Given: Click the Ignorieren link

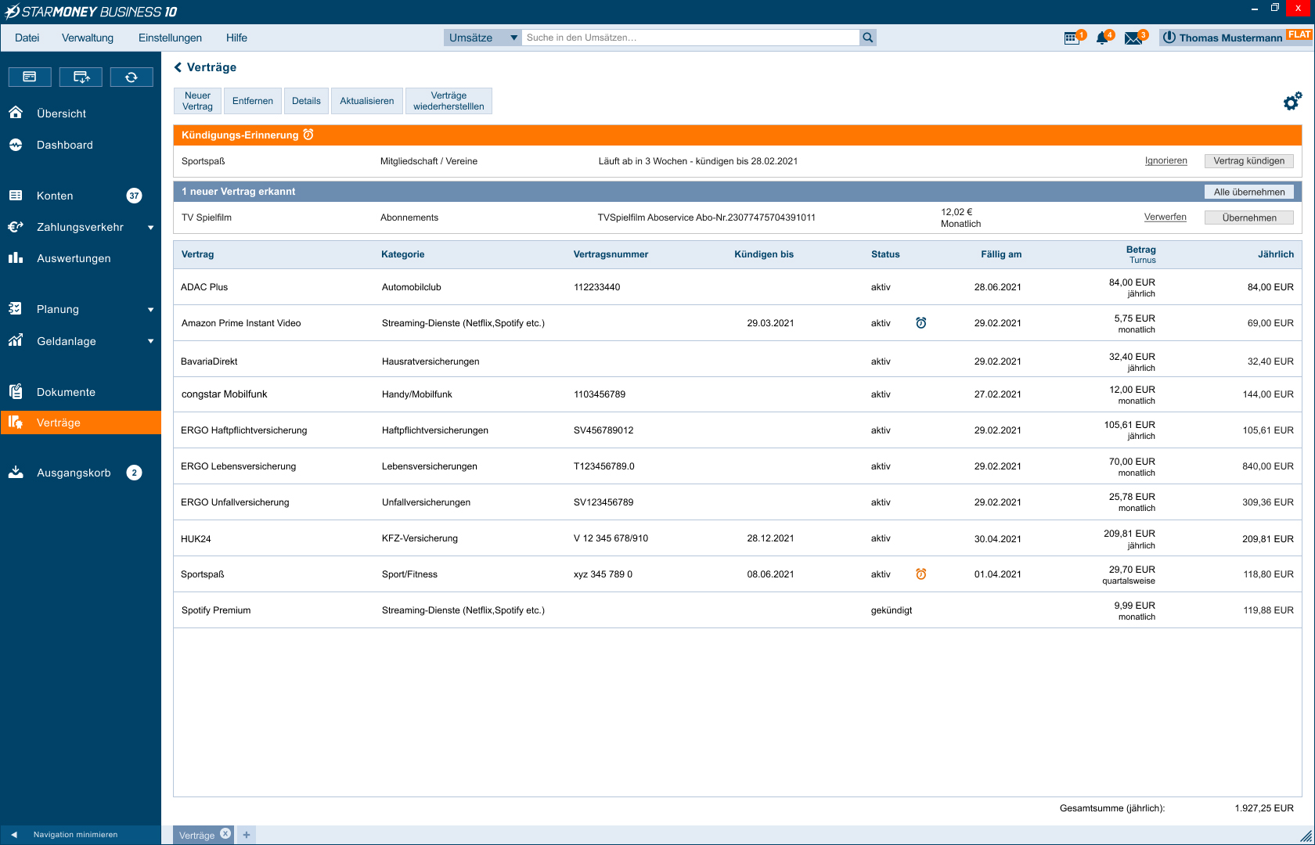Looking at the screenshot, I should coord(1166,160).
